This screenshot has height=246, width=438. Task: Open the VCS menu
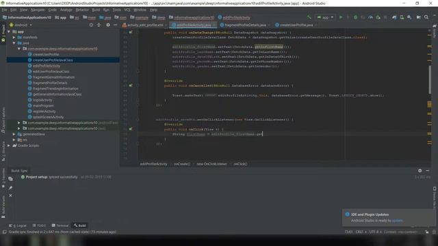click(127, 10)
